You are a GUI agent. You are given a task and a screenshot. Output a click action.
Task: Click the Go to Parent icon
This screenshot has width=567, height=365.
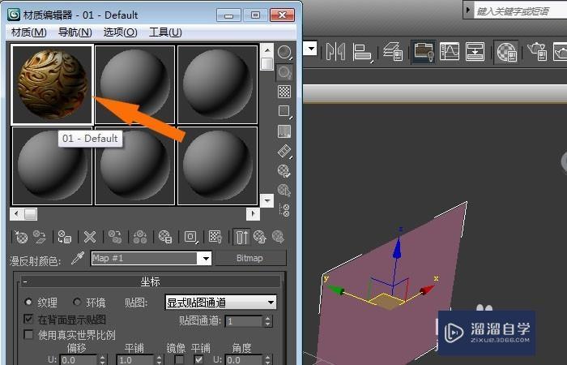click(260, 237)
